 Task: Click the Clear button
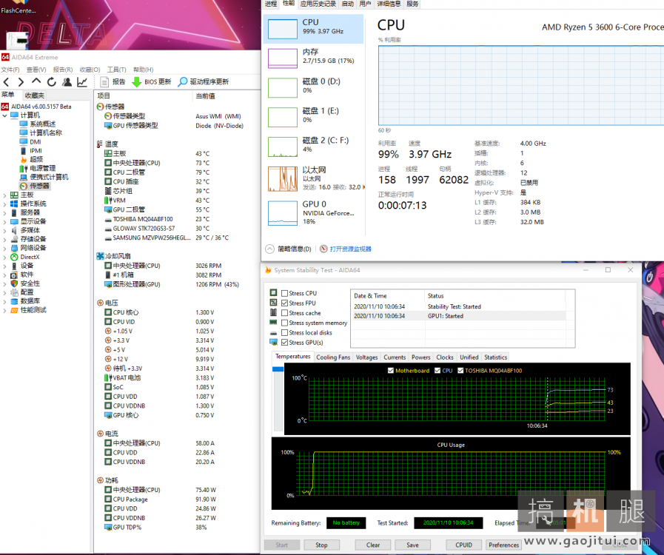click(x=373, y=545)
